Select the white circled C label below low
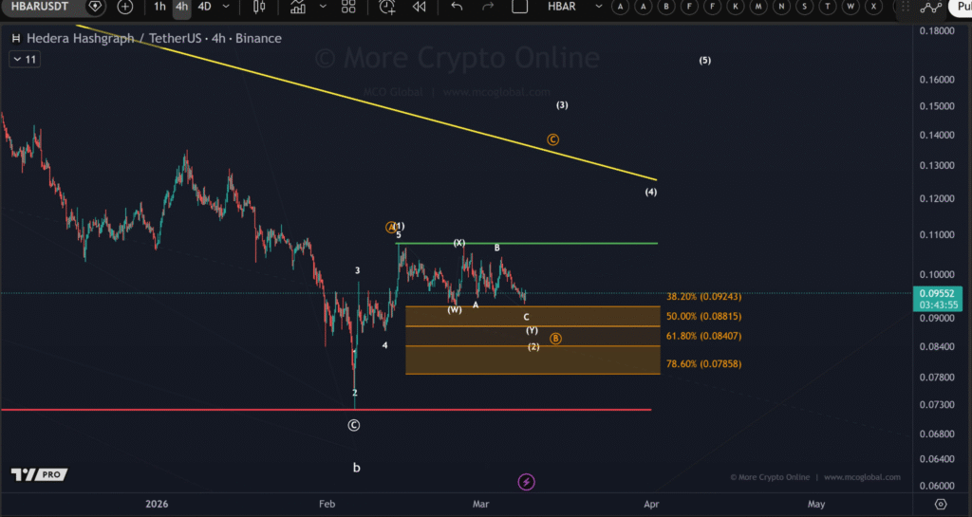Image resolution: width=972 pixels, height=517 pixels. 353,425
